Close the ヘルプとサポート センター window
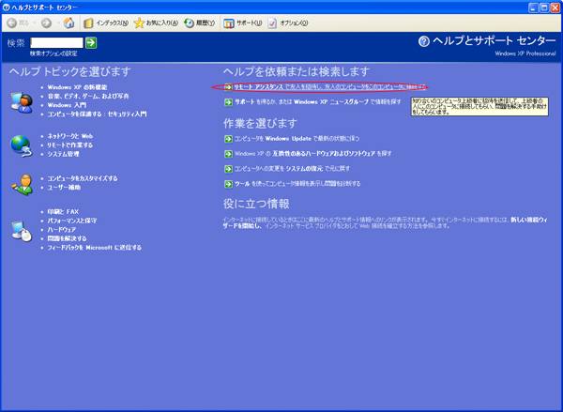 coord(555,8)
